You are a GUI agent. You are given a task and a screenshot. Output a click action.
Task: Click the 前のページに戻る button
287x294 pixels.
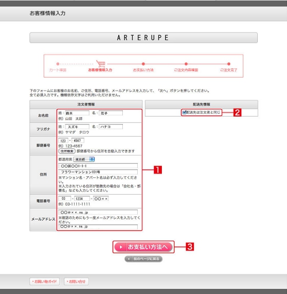pos(143,259)
